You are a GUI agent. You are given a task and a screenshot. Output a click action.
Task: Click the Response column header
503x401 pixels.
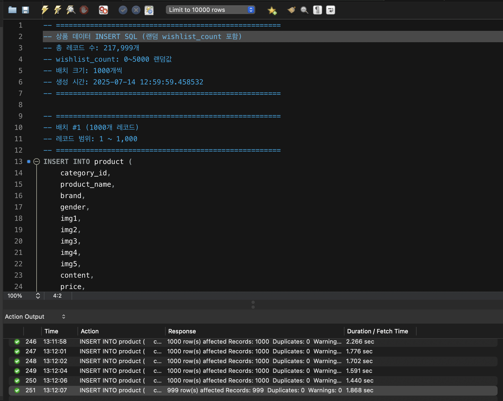182,331
